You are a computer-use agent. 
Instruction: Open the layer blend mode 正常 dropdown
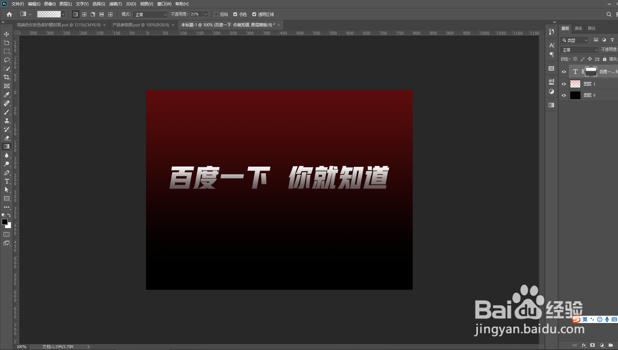tap(580, 50)
